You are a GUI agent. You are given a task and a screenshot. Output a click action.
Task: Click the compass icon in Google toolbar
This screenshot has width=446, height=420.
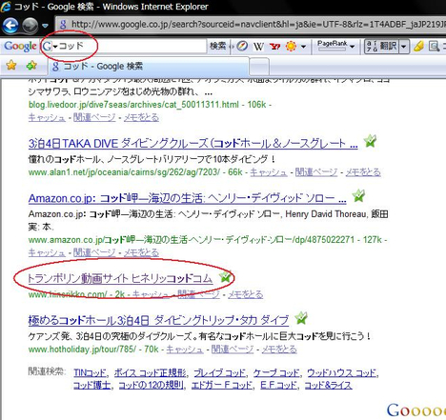coord(242,47)
